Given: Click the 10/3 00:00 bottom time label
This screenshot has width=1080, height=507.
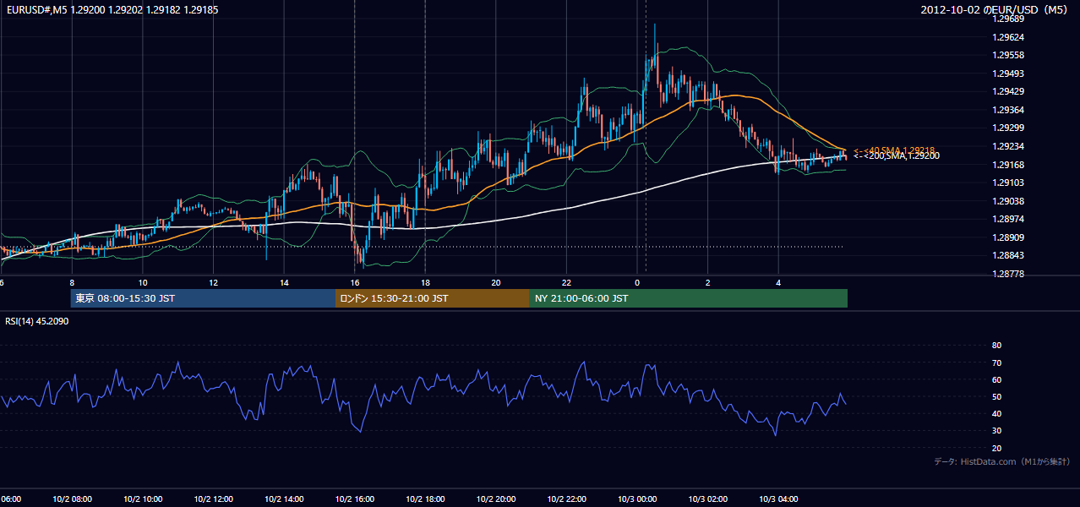Looking at the screenshot, I should click(637, 499).
